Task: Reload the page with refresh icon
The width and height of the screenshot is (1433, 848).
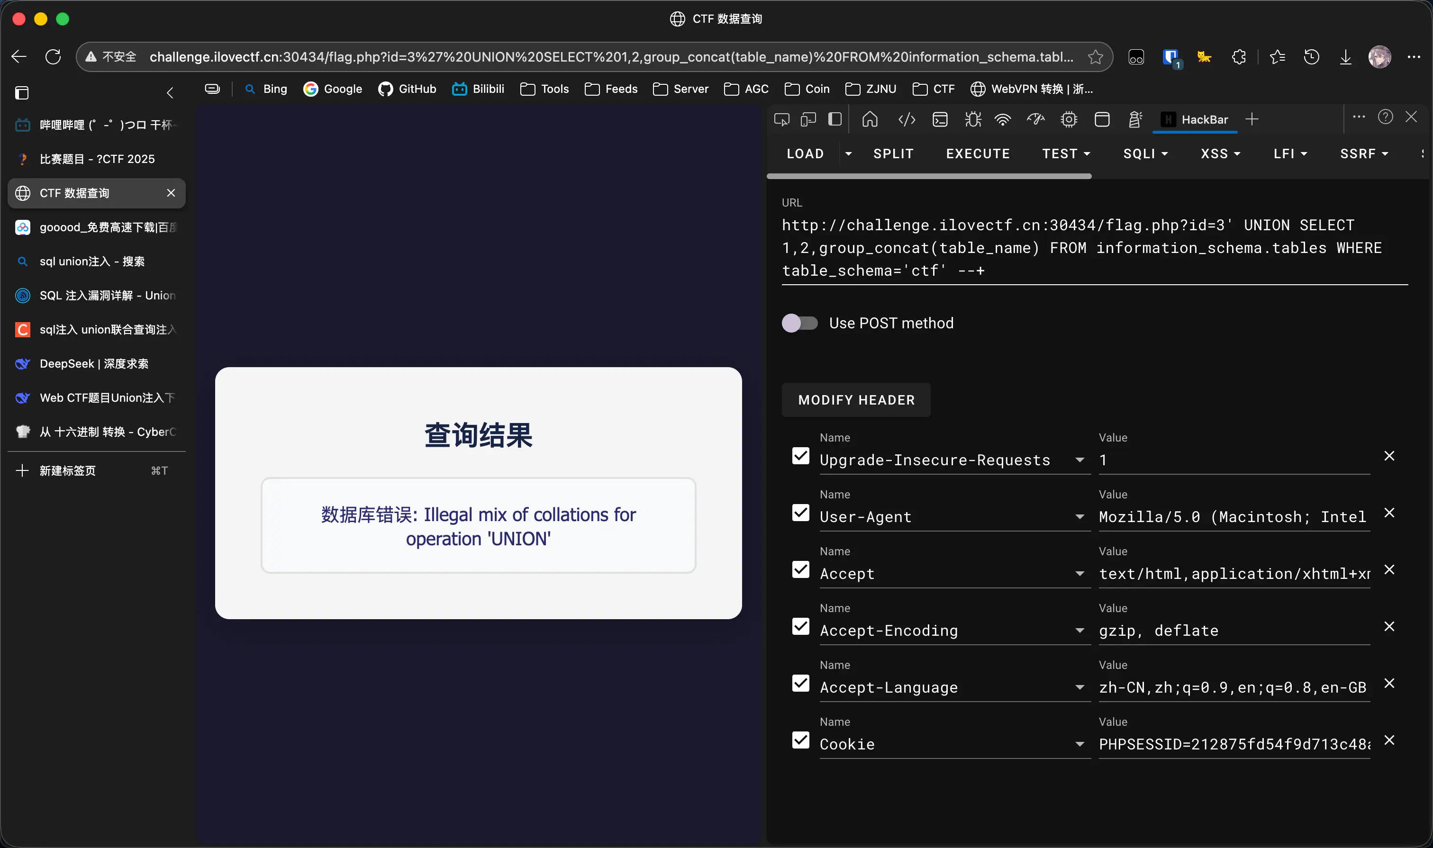Action: pyautogui.click(x=53, y=56)
